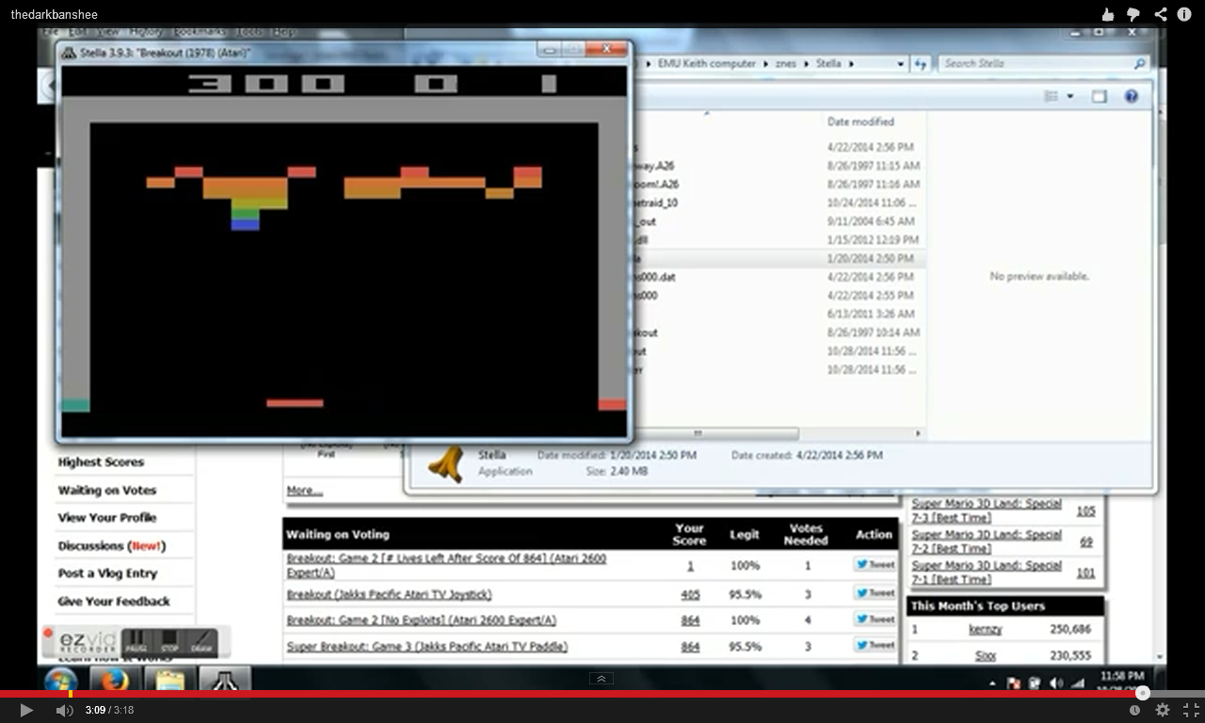Expand the arrow after Stella in the address path
The image size is (1205, 723).
coord(851,64)
